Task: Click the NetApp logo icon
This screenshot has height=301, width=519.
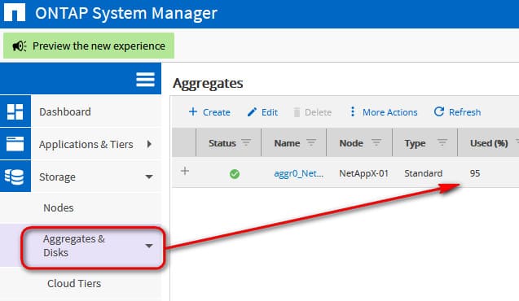Action: point(15,12)
